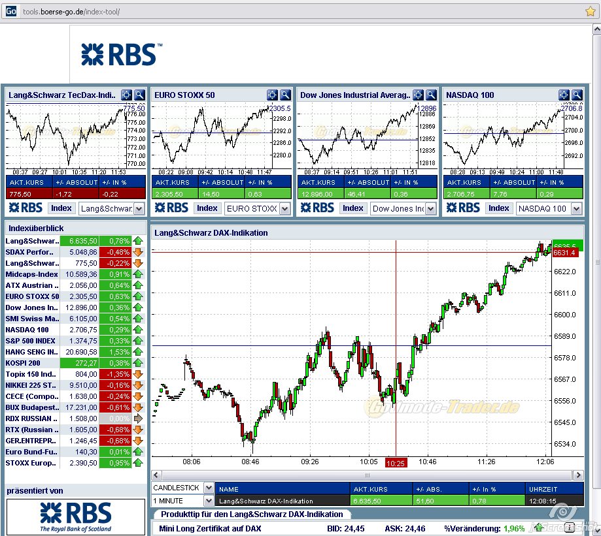
Task: Select the Produkttipp für den Lang&Schwarz DAX-Indikation tab
Action: point(251,514)
